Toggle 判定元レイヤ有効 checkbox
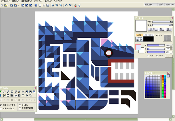The width and height of the screenshot is (175, 121). [x=1, y=105]
